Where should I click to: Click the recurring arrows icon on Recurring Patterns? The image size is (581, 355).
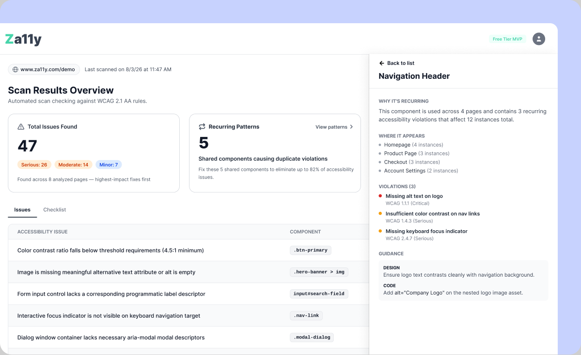pos(202,127)
